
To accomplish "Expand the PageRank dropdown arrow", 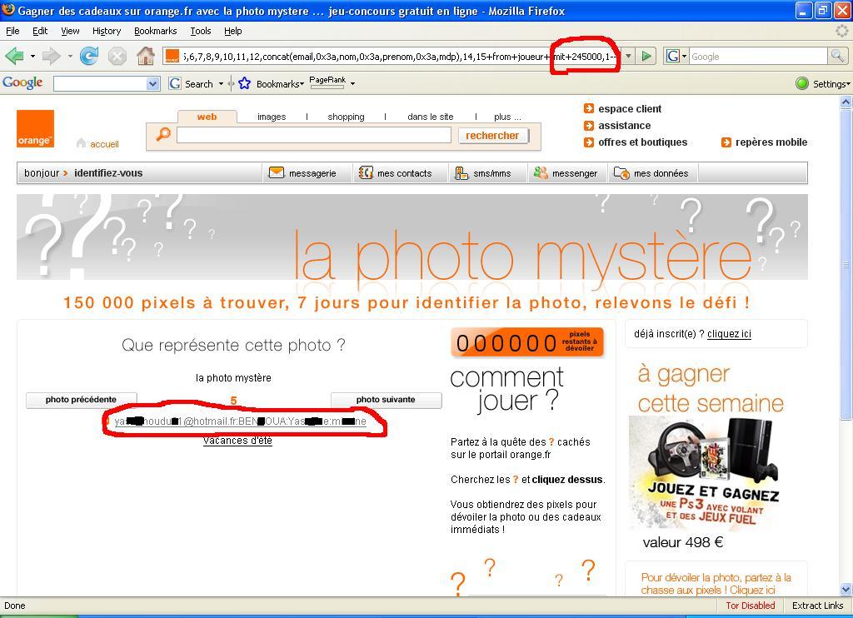I will point(352,84).
